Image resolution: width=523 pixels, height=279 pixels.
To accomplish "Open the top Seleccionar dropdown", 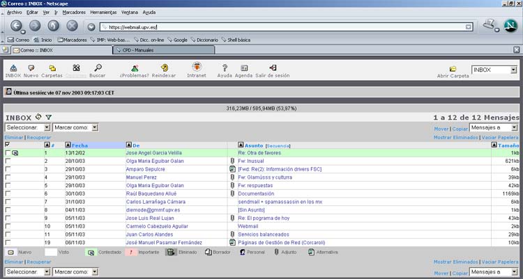I will point(28,127).
